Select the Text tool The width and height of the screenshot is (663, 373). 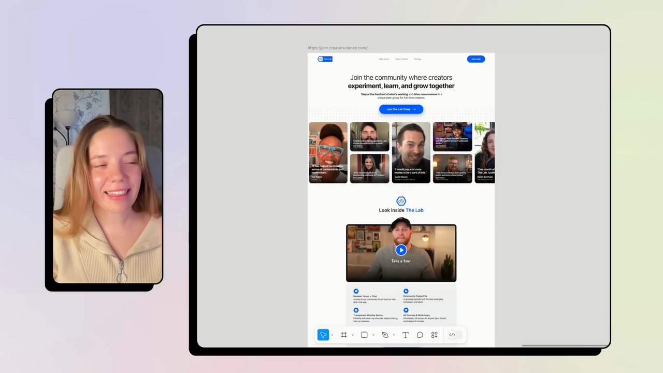406,335
